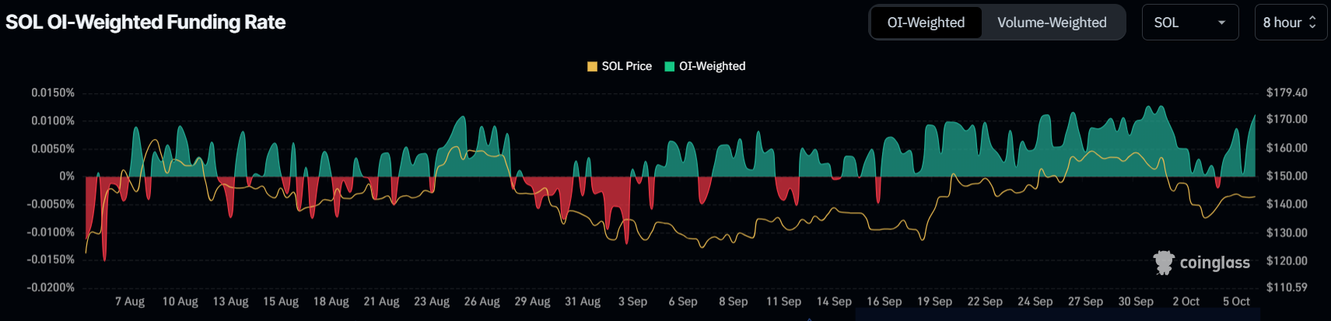
Task: Expand the SOL dropdown caret arrow
Action: (1221, 23)
